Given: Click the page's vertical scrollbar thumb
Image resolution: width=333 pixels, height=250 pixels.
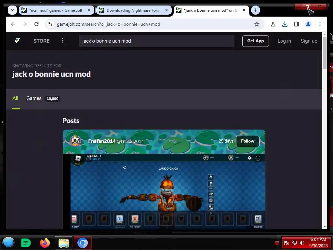Looking at the screenshot, I should [325, 52].
